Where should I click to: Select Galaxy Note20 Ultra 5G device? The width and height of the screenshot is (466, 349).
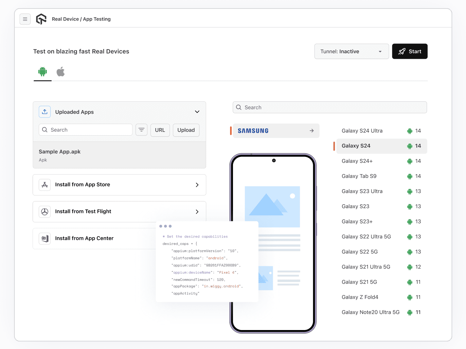[382, 312]
